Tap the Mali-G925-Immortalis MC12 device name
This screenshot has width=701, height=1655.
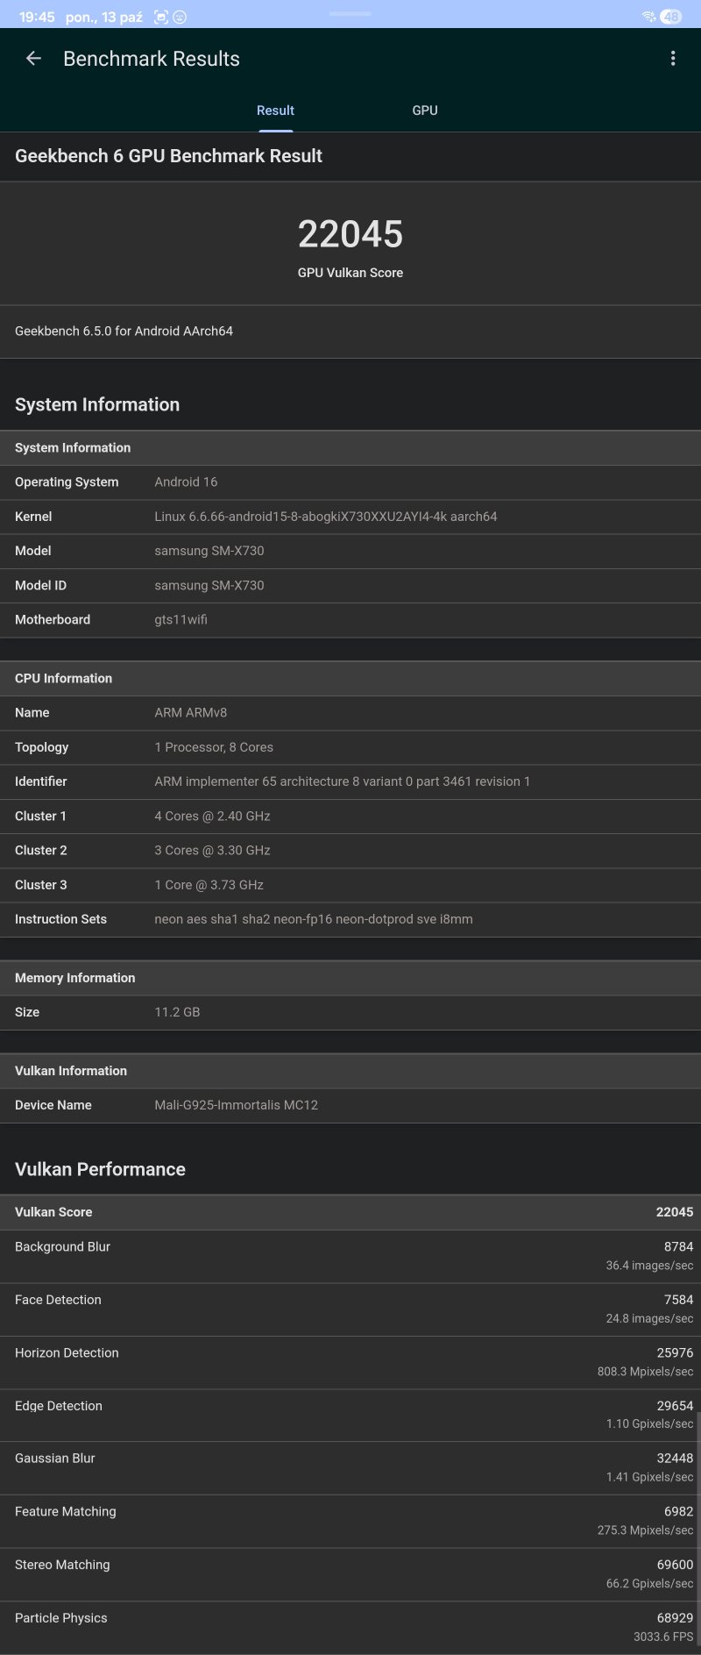click(x=237, y=1105)
